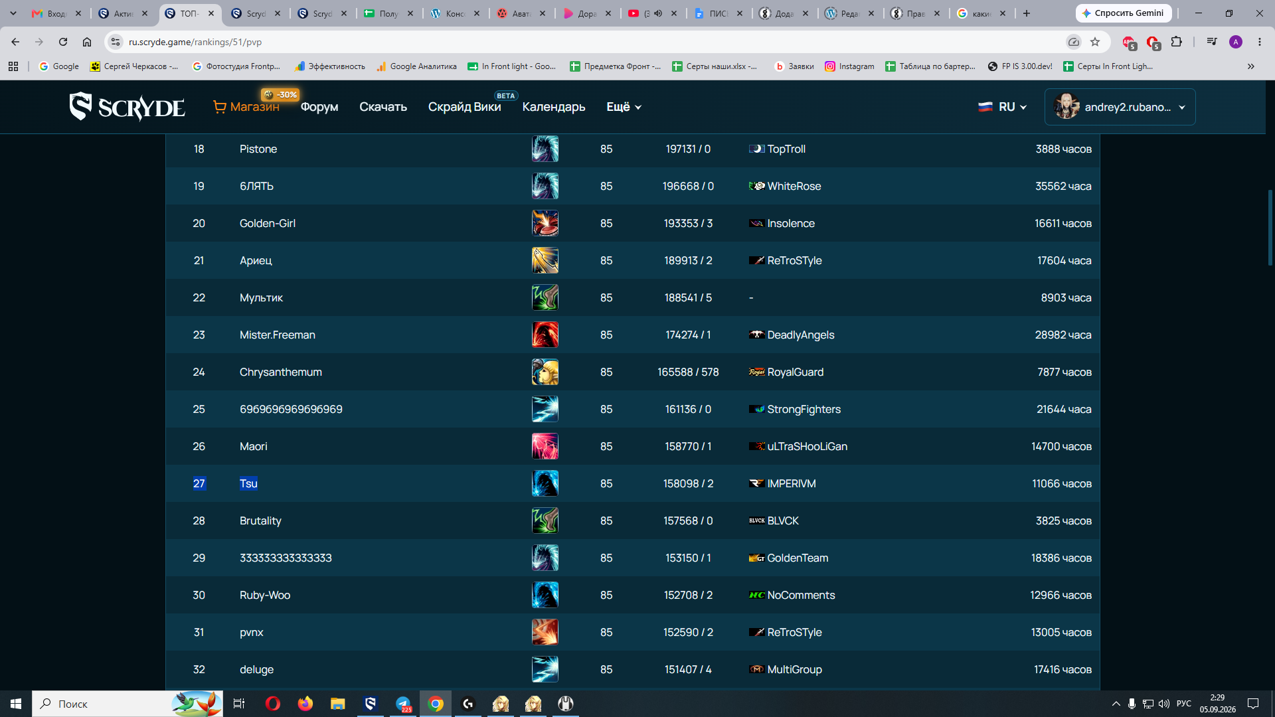Screen dimensions: 1275x717
Task: Open the Магазин shop link
Action: click(246, 107)
